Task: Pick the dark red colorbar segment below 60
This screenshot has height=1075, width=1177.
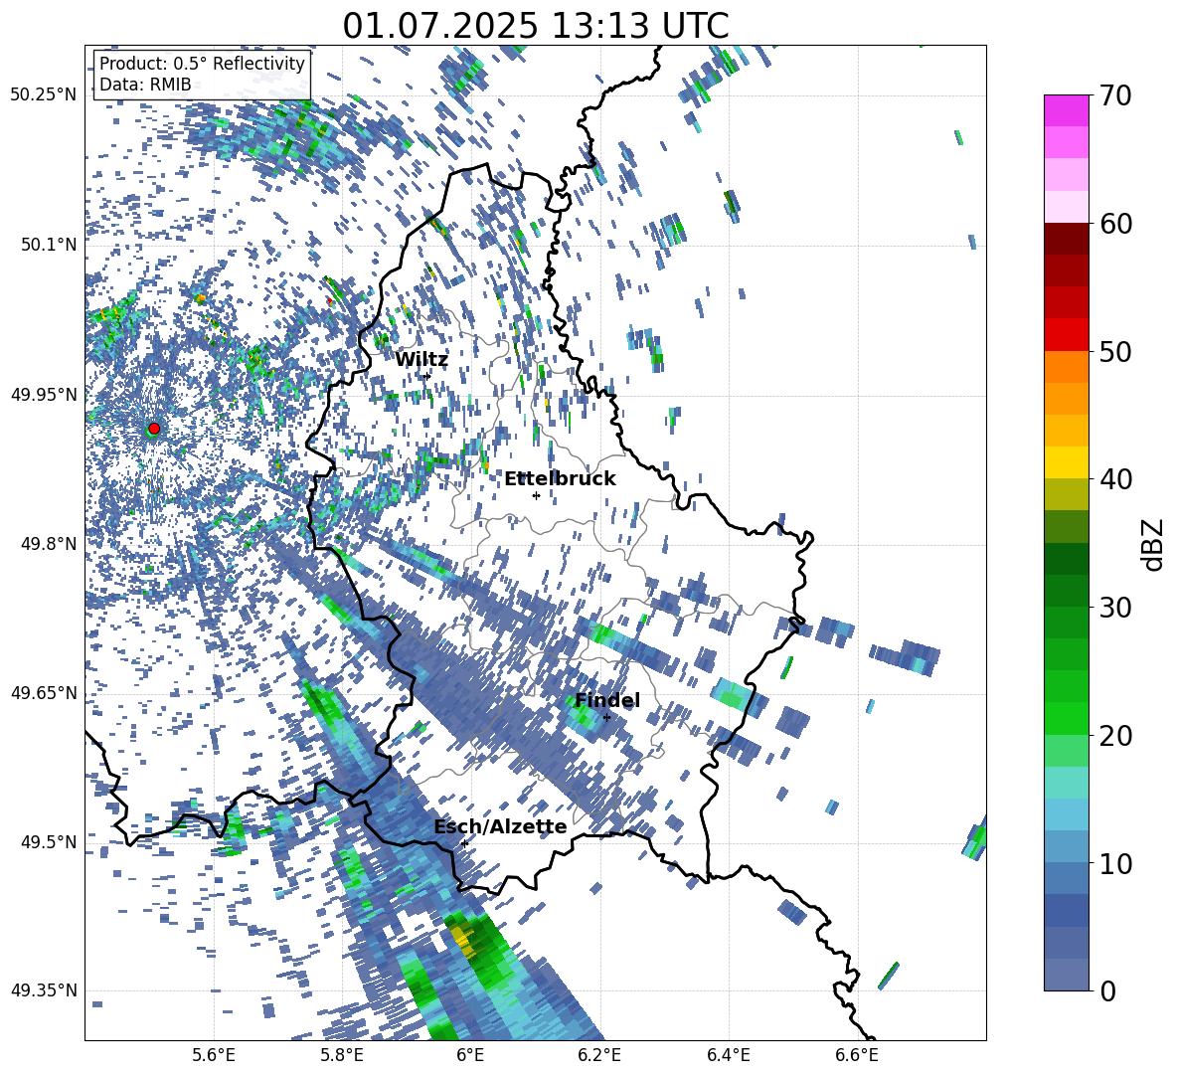Action: click(1066, 239)
